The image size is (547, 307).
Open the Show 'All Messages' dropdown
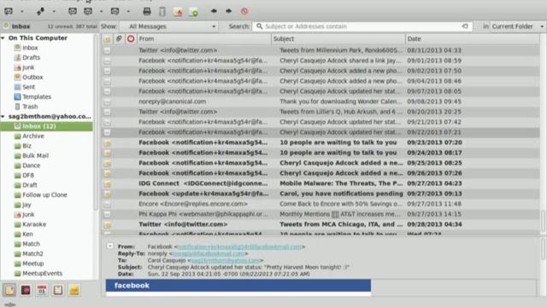point(169,26)
